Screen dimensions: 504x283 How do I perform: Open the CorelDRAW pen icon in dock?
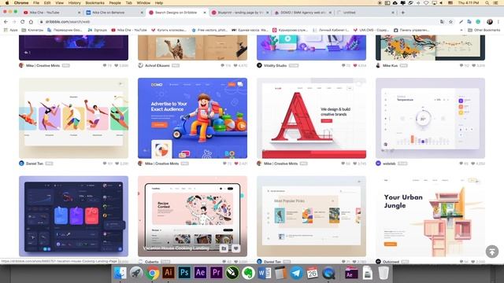point(232,273)
